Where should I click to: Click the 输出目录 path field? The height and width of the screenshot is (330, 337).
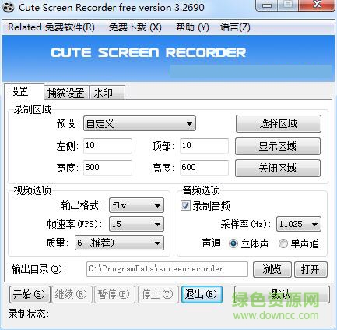click(x=167, y=269)
